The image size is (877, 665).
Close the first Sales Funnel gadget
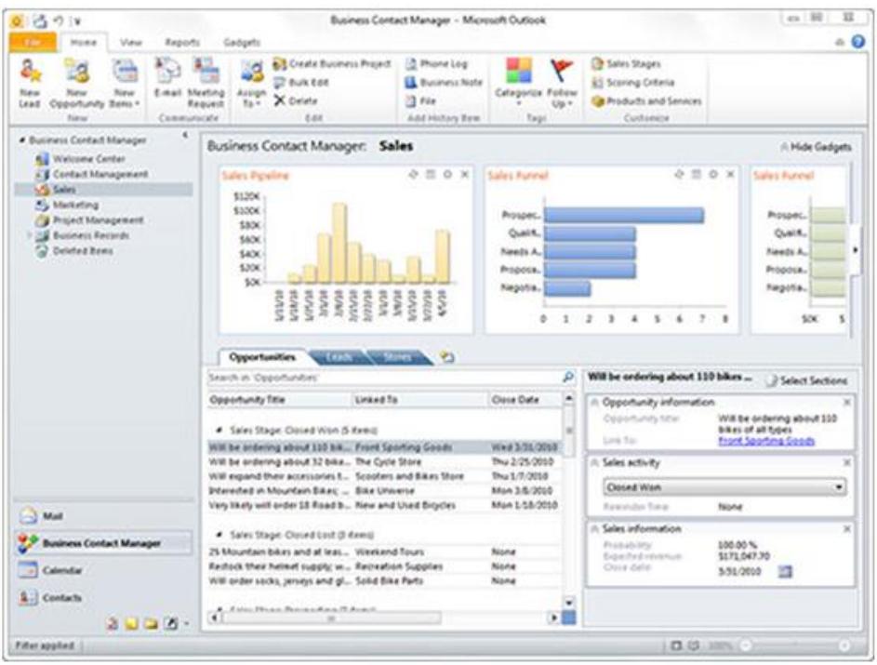730,175
